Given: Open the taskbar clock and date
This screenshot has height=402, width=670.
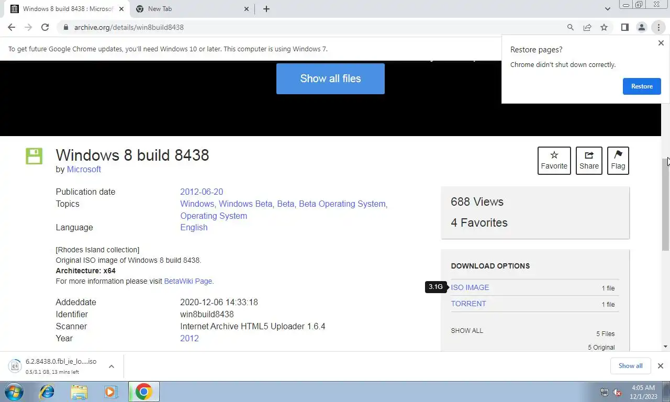Looking at the screenshot, I should coord(643,392).
